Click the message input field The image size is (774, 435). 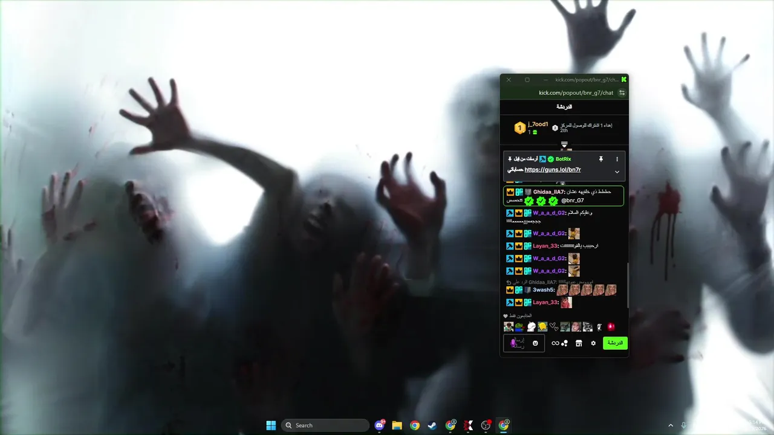tap(524, 343)
